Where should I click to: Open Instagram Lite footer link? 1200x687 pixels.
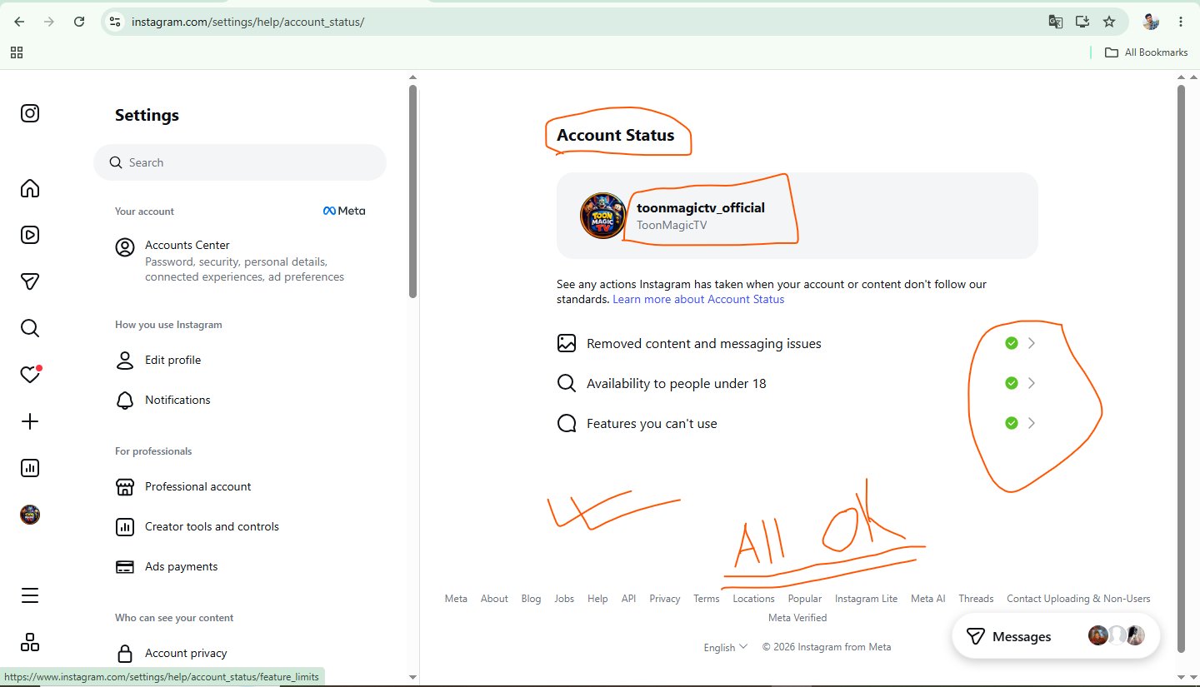click(867, 599)
